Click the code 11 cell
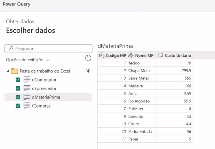This screenshot has height=149, width=215. tap(112, 139)
